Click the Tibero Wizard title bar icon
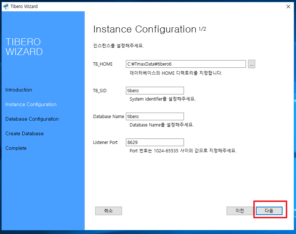The image size is (296, 234). click(6, 7)
